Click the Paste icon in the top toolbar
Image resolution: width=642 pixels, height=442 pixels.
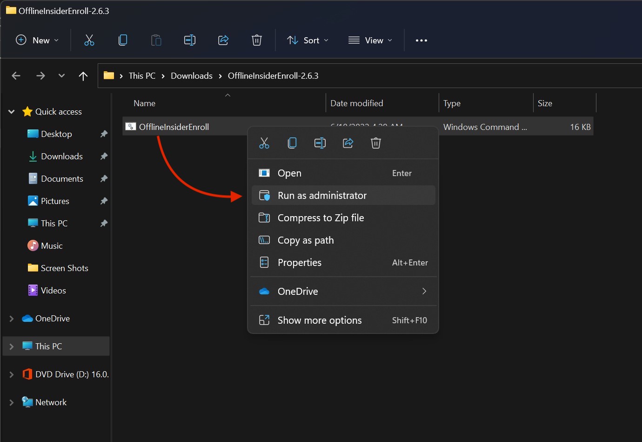tap(156, 40)
